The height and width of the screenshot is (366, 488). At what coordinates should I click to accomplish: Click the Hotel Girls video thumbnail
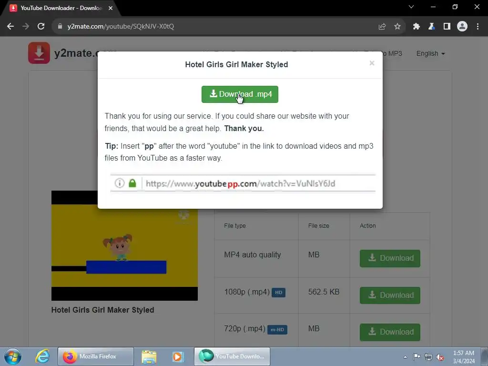(x=124, y=245)
